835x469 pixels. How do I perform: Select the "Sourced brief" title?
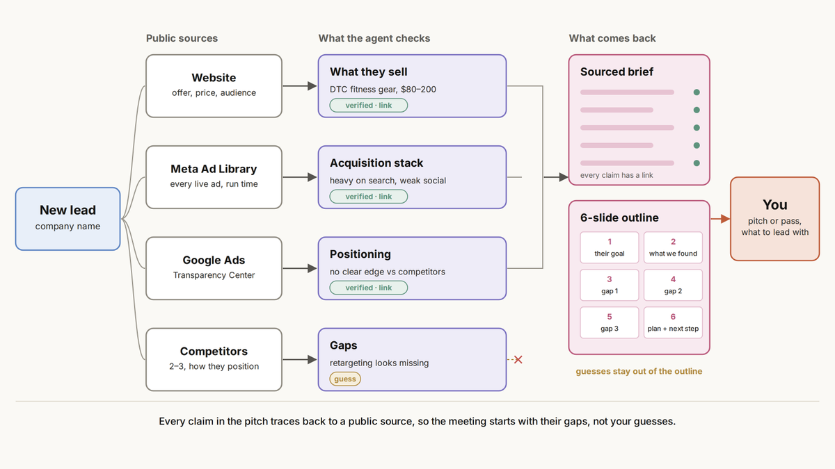pyautogui.click(x=617, y=72)
